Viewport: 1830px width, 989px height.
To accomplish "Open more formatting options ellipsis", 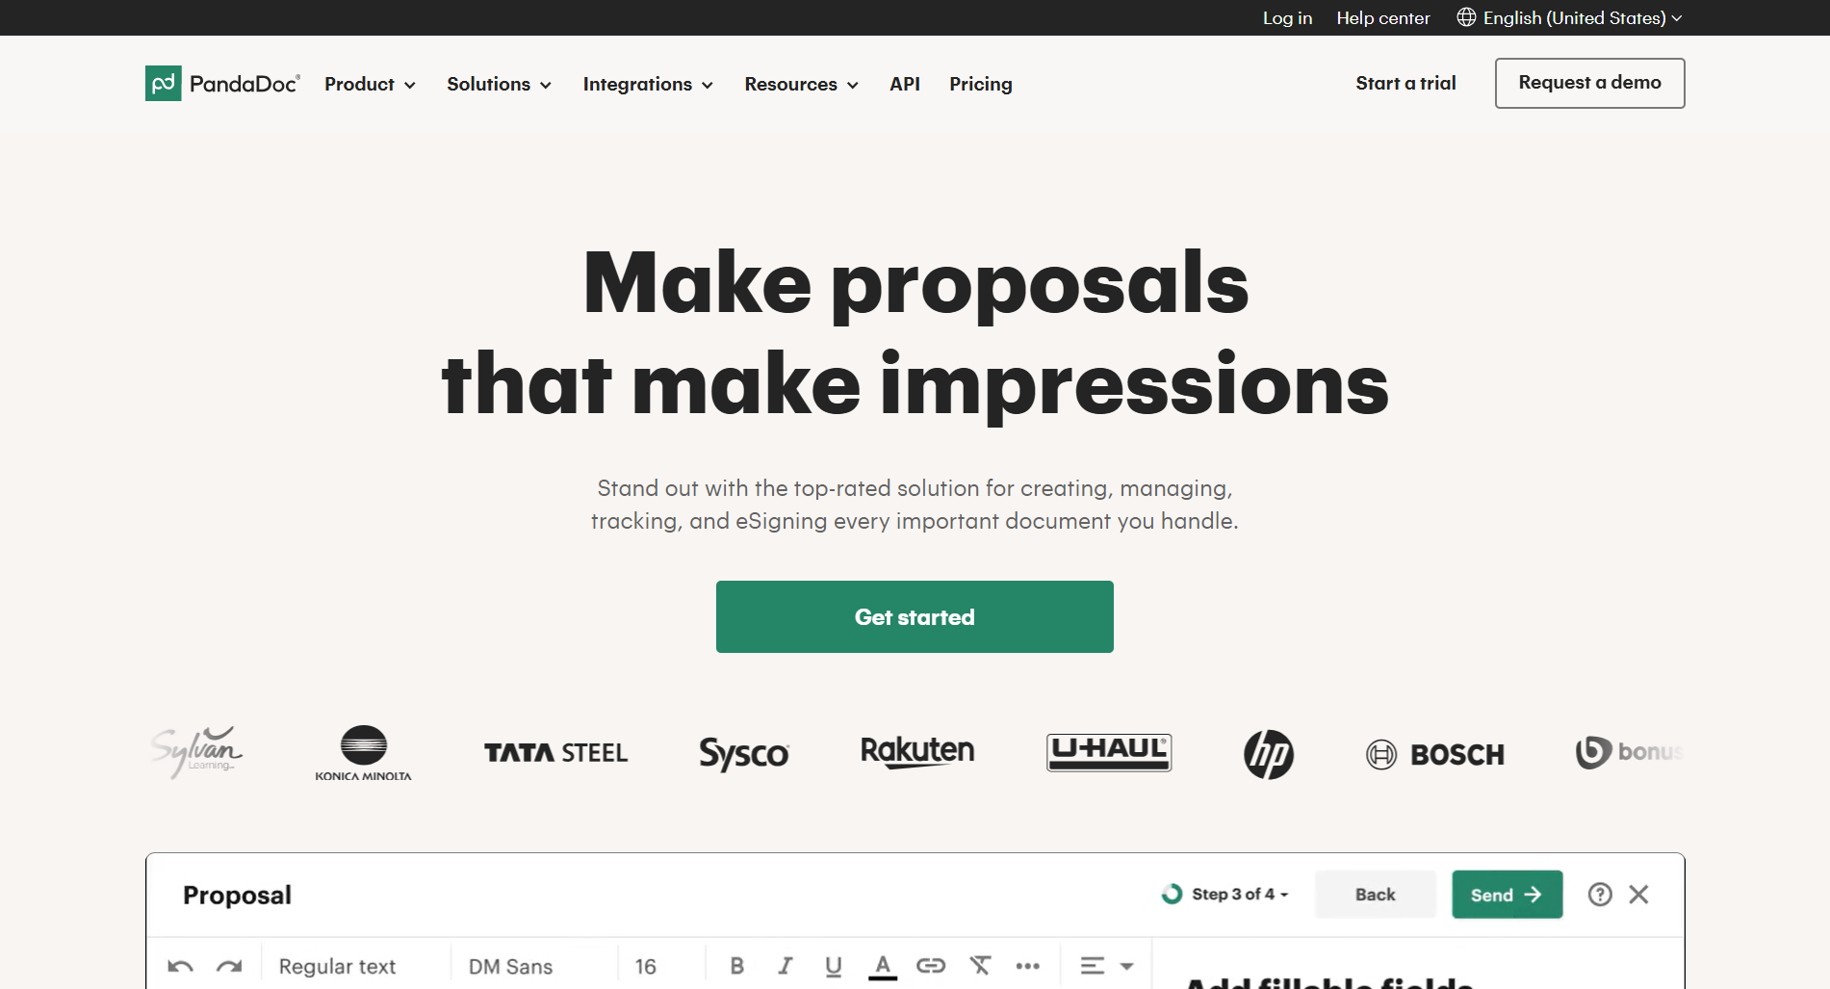I will tap(1027, 966).
